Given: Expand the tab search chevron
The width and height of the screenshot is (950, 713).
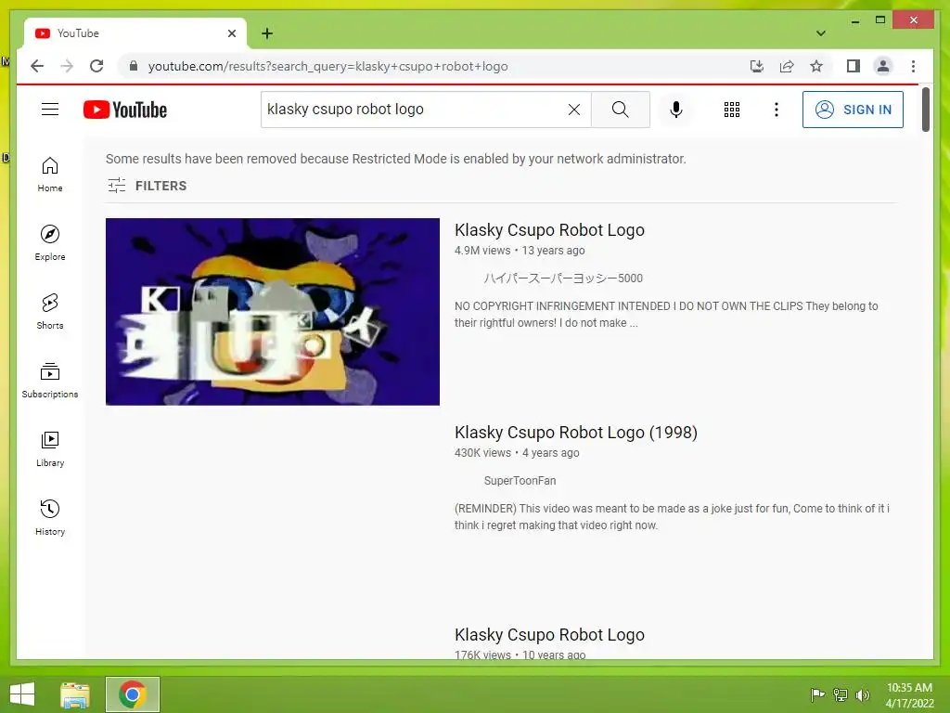Looking at the screenshot, I should [821, 33].
